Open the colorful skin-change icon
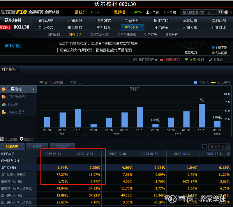The image size is (233, 207). click(x=226, y=12)
